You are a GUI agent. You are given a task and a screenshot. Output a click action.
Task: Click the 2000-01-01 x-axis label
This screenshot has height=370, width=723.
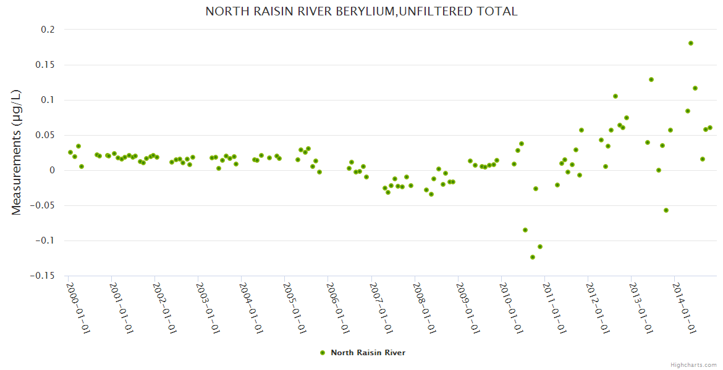coord(78,307)
